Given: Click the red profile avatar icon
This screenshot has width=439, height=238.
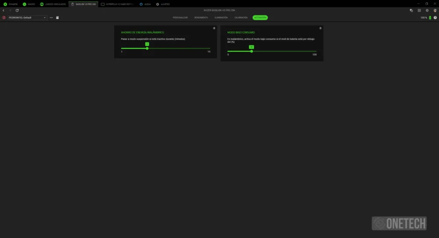Looking at the screenshot, I should 4,17.
